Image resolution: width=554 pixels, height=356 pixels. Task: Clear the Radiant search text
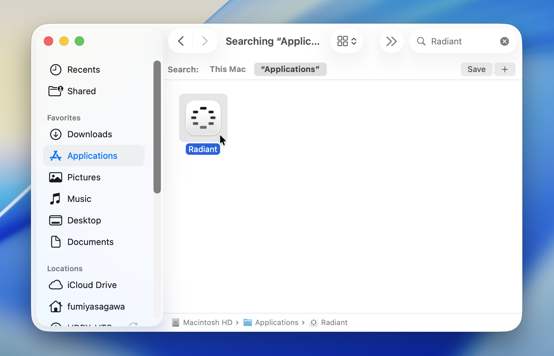click(x=504, y=41)
